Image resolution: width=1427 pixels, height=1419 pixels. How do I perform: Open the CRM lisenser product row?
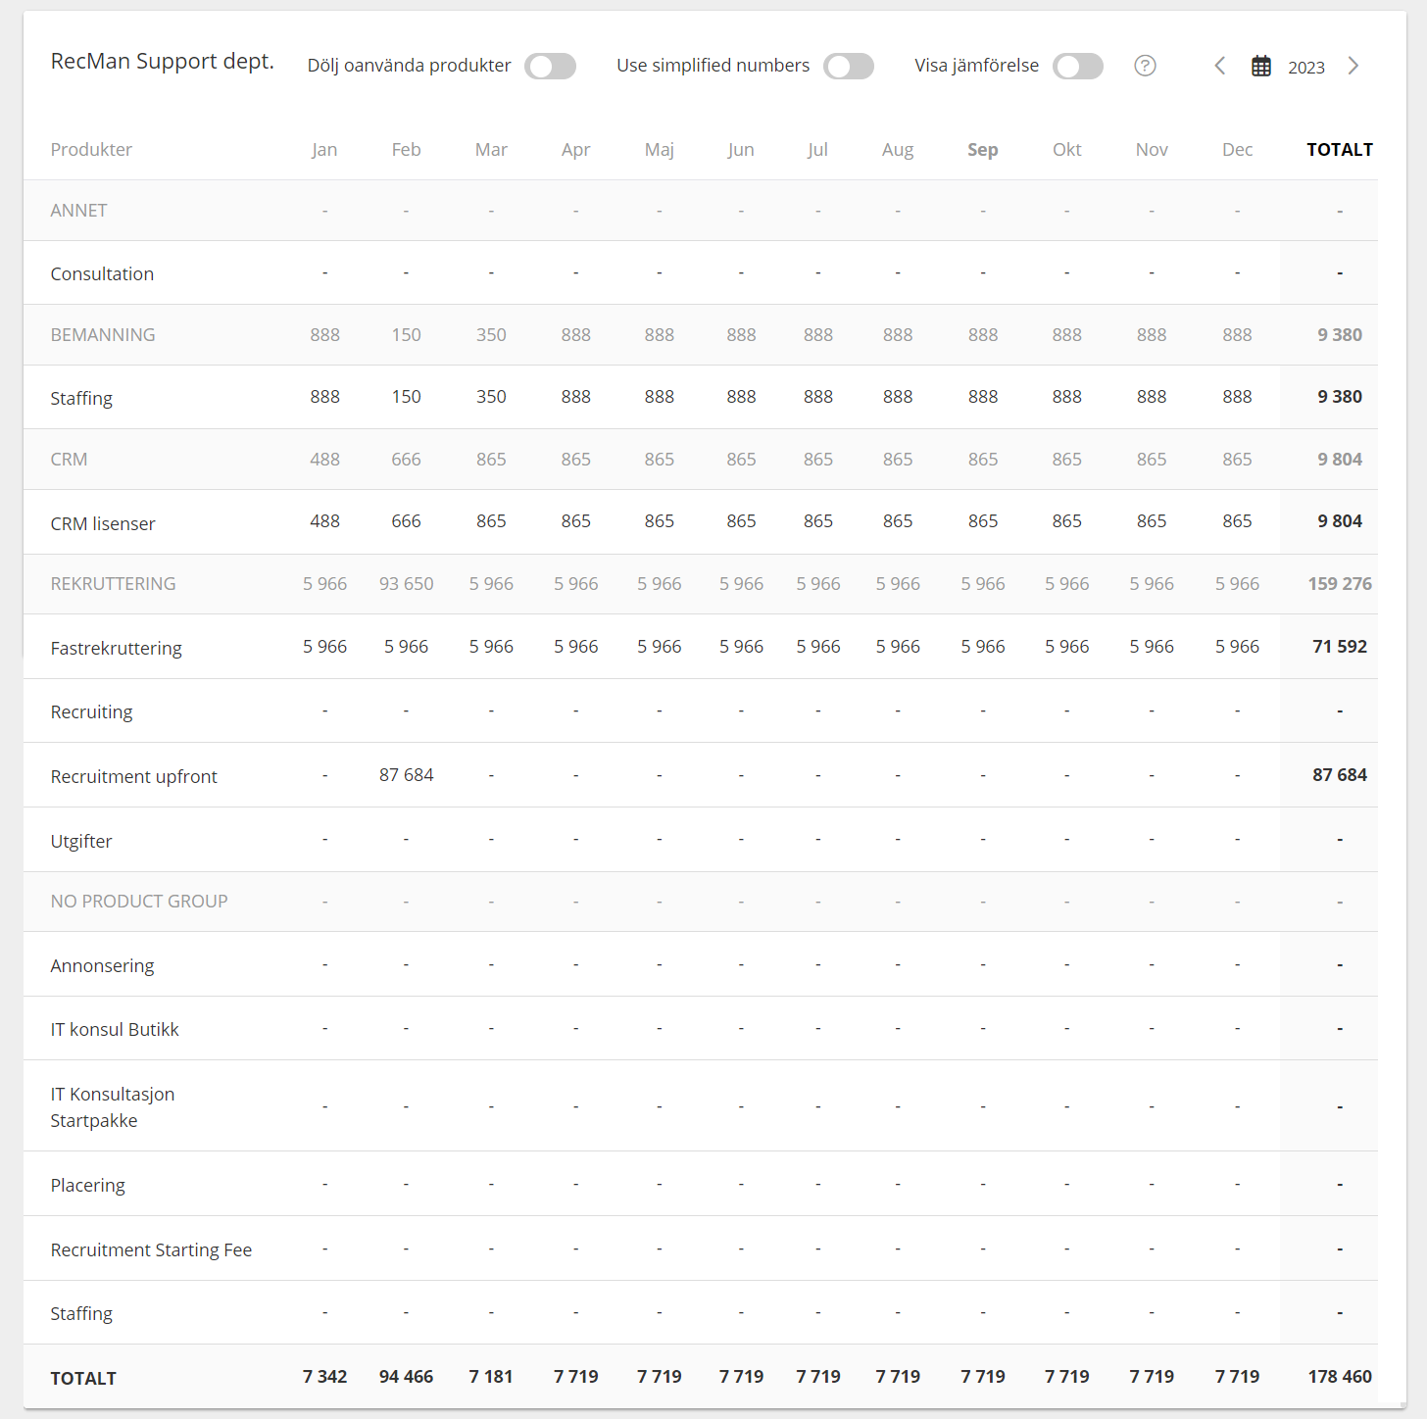[103, 523]
